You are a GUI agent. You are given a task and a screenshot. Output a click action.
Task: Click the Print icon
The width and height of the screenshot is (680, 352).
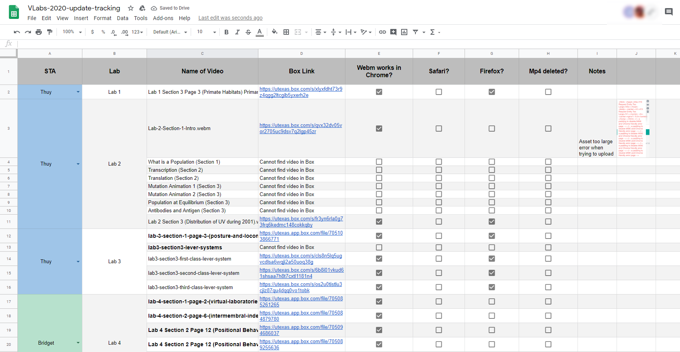click(x=39, y=32)
